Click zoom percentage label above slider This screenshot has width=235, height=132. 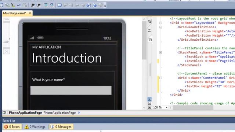pyautogui.click(x=6, y=19)
